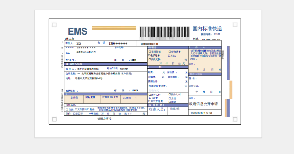Image resolution: width=294 pixels, height=154 pixels.
Task: Click the 邮费 fee label
Action: [x=151, y=72]
